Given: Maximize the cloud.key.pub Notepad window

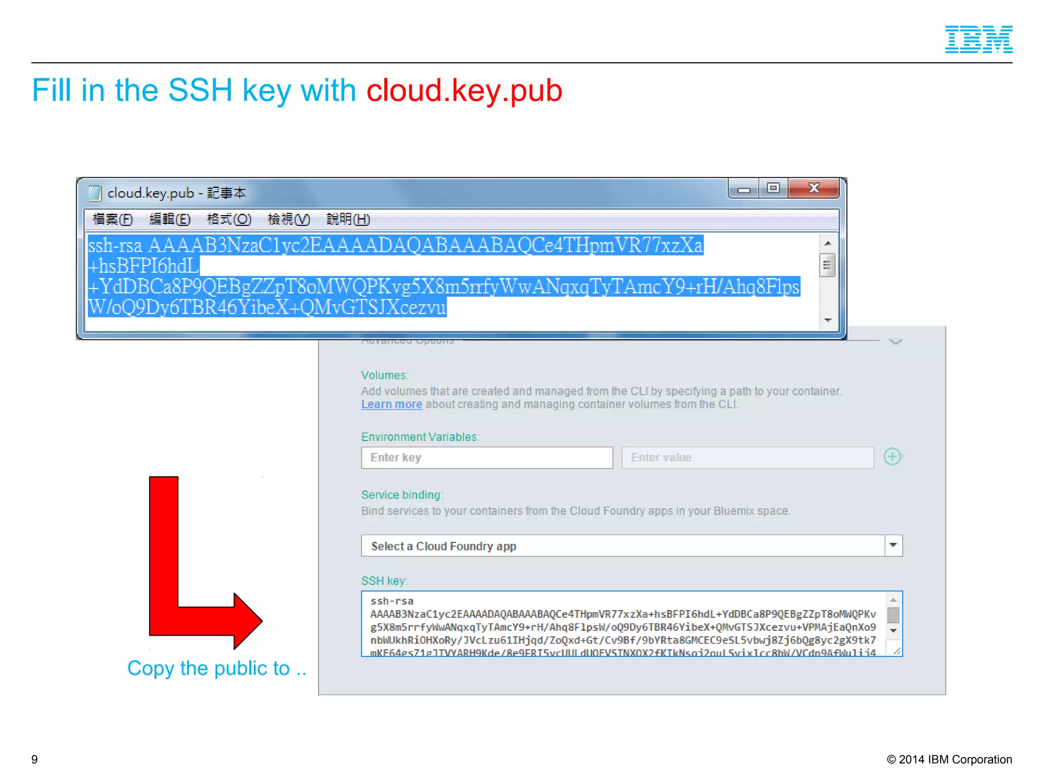Looking at the screenshot, I should 773,189.
